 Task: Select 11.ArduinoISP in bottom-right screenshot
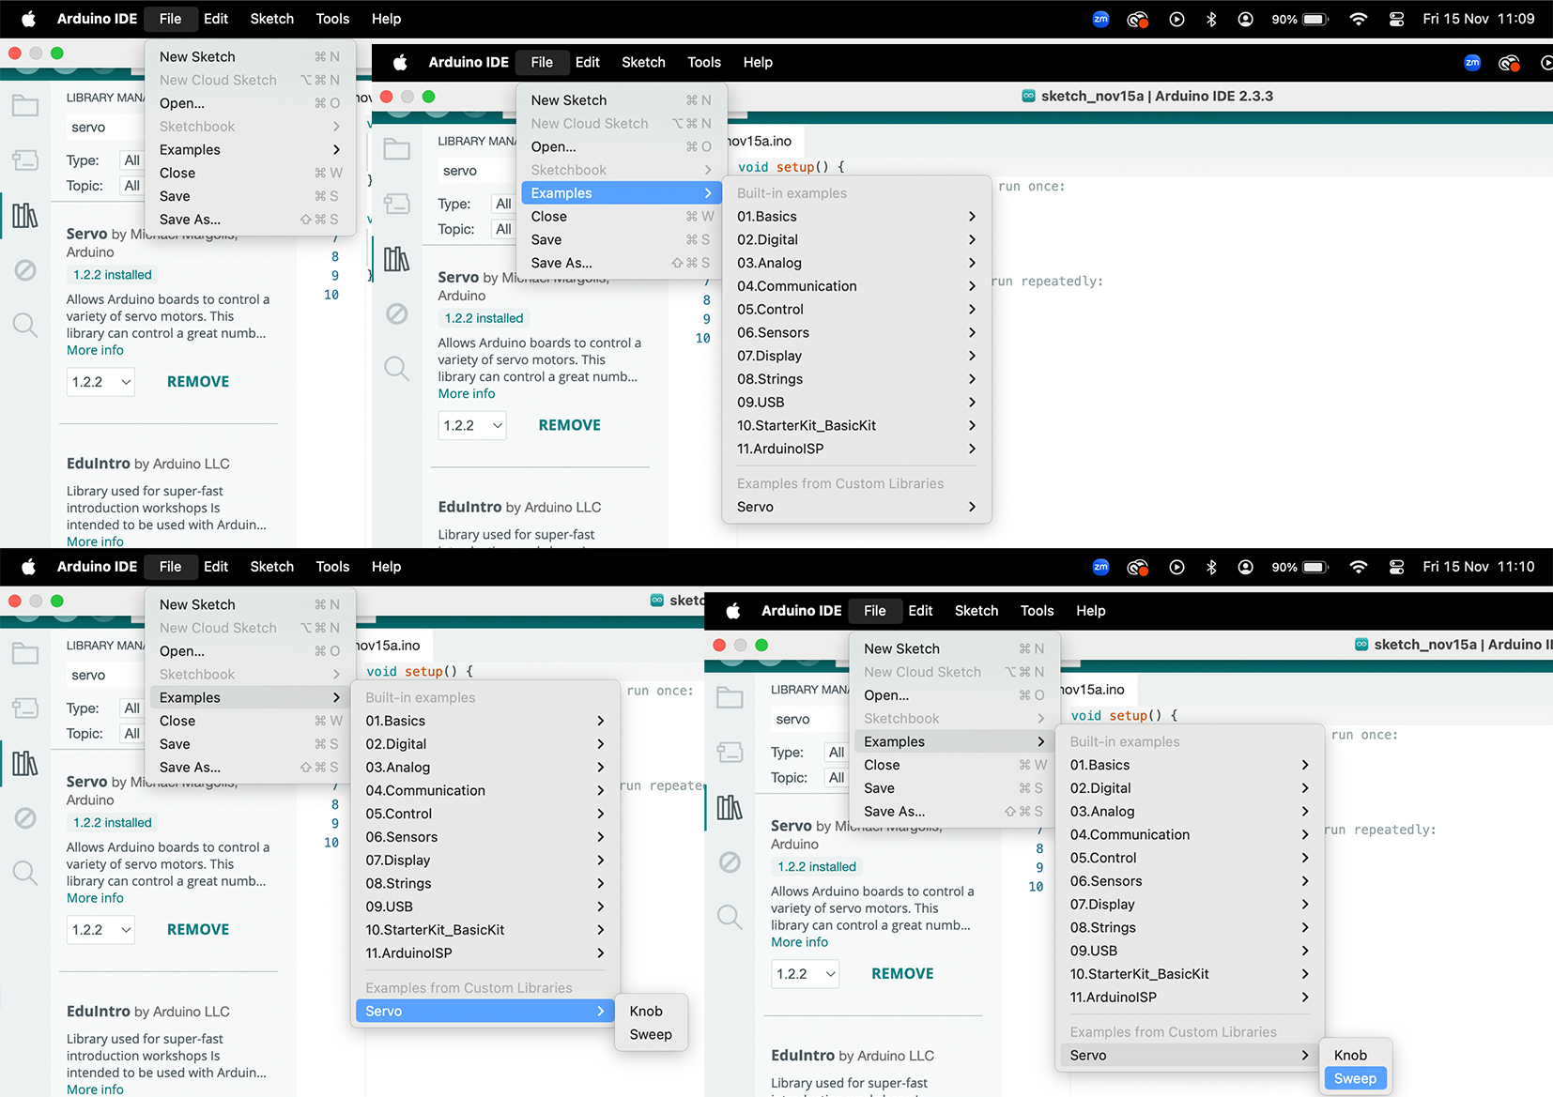point(1190,997)
